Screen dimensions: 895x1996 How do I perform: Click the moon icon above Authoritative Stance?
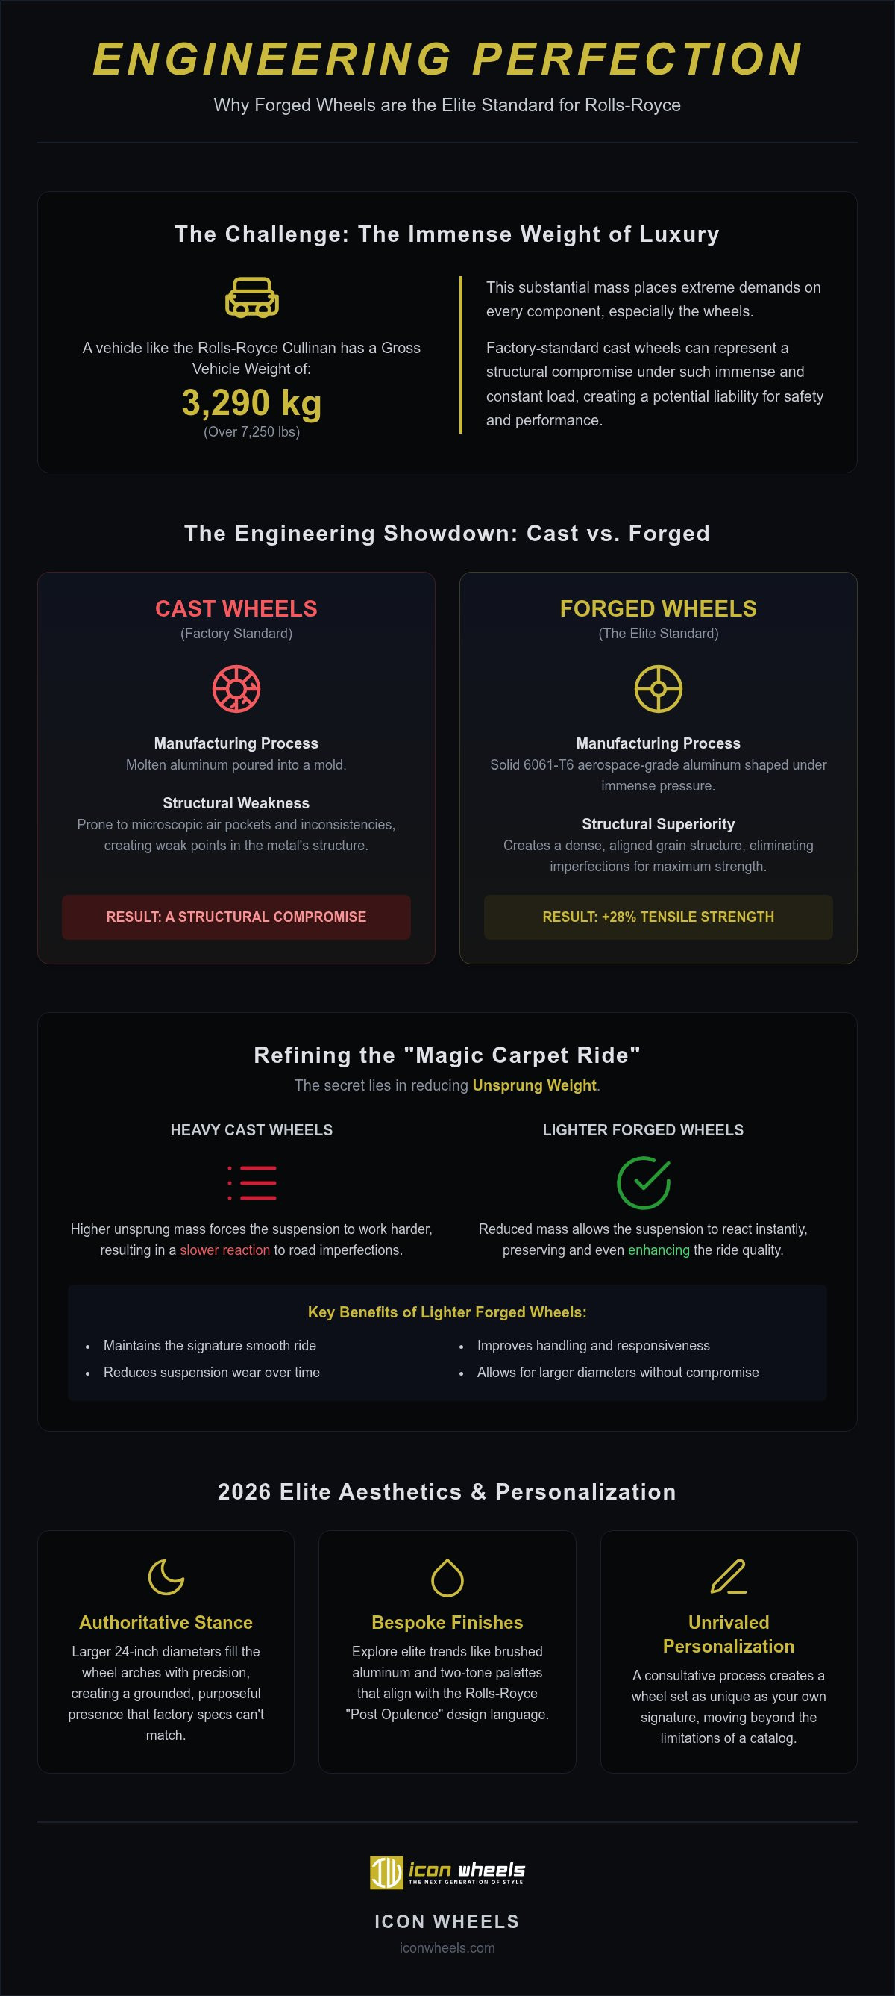[x=166, y=1576]
